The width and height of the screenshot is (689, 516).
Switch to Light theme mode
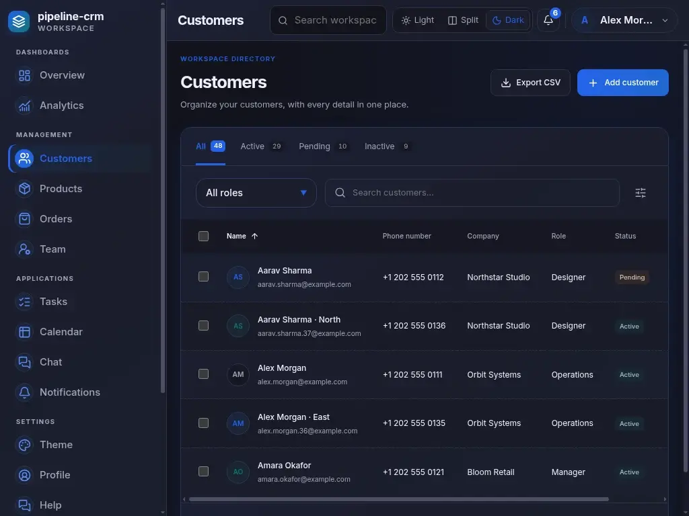click(x=417, y=20)
